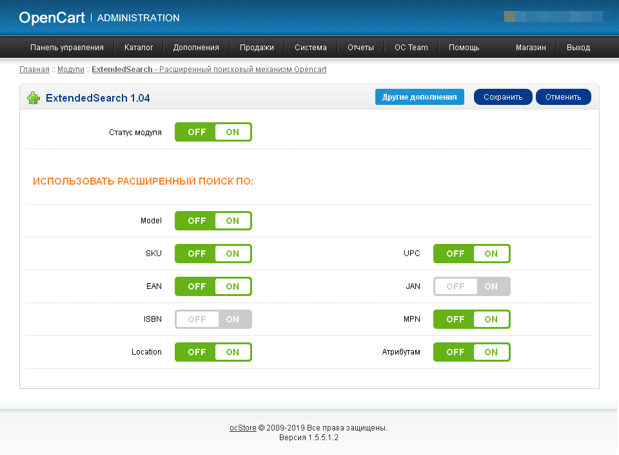Click the Отменить button
This screenshot has width=619, height=455.
pos(564,97)
